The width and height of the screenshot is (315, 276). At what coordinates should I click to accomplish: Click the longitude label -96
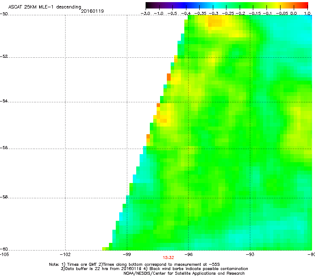click(x=189, y=254)
